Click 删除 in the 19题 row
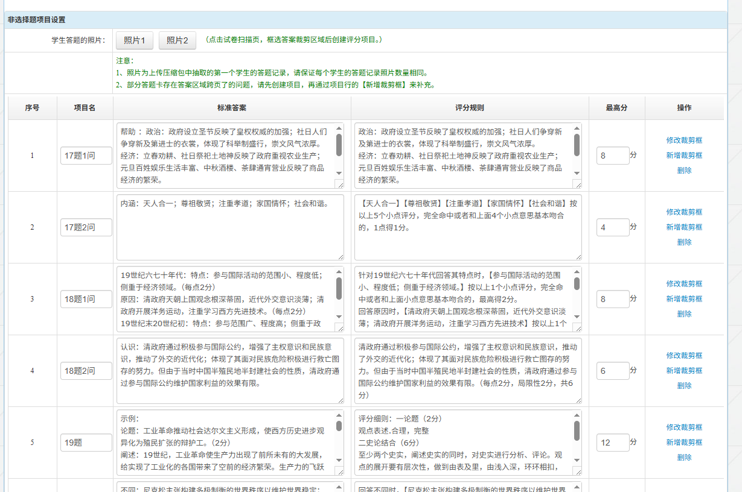Screen dimensions: 742x492 [x=684, y=458]
